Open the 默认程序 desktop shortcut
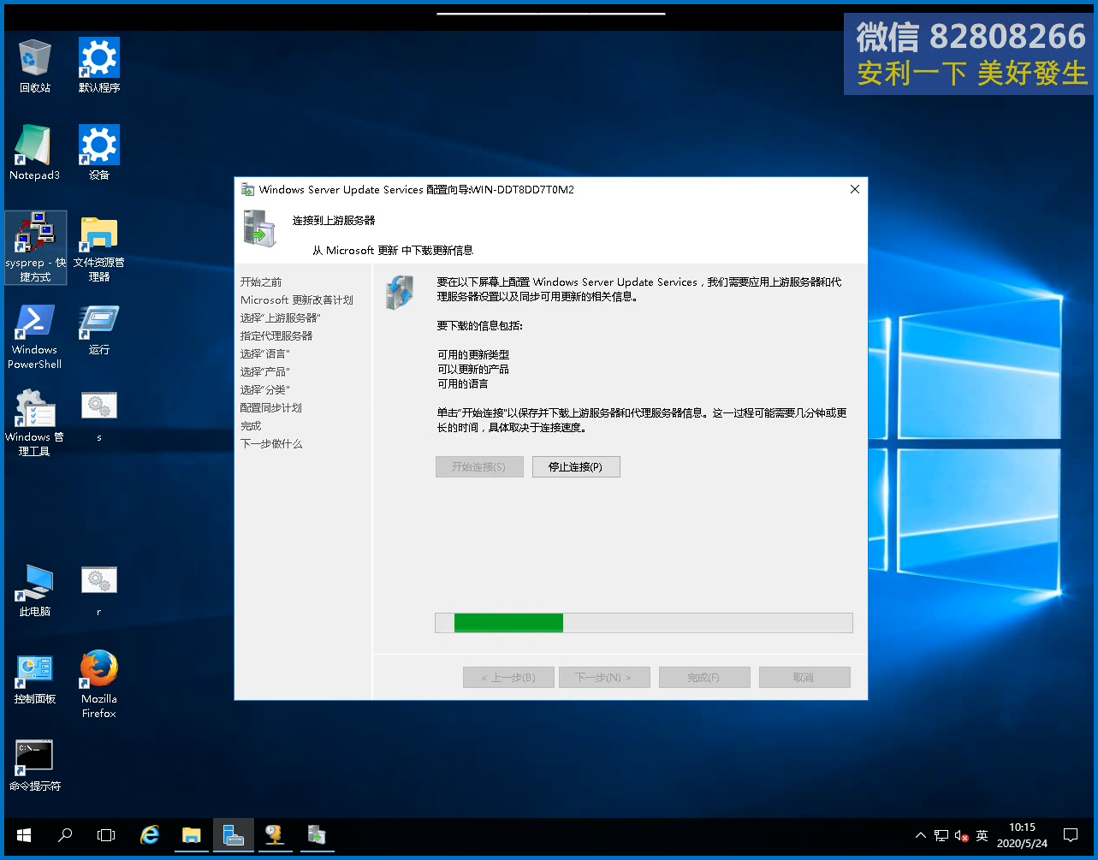Screen dimensions: 1098x860 point(99,65)
